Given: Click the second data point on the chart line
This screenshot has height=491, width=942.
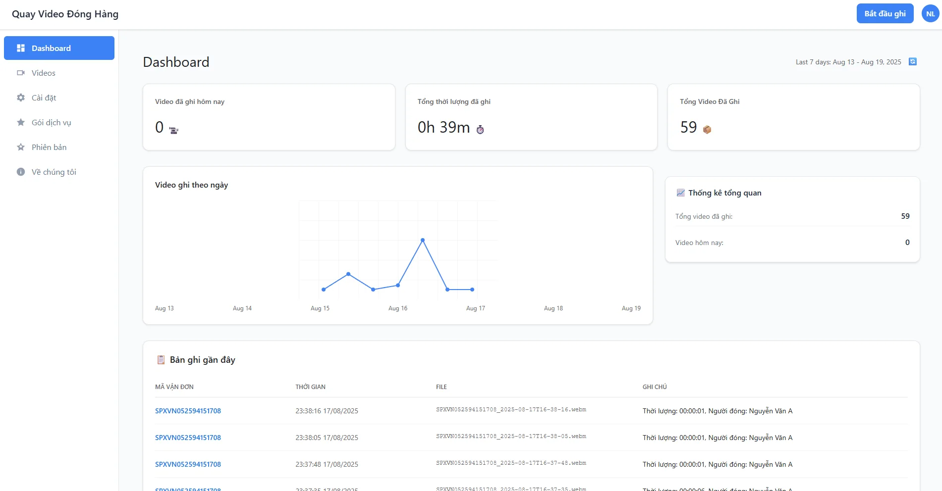Looking at the screenshot, I should [x=348, y=274].
